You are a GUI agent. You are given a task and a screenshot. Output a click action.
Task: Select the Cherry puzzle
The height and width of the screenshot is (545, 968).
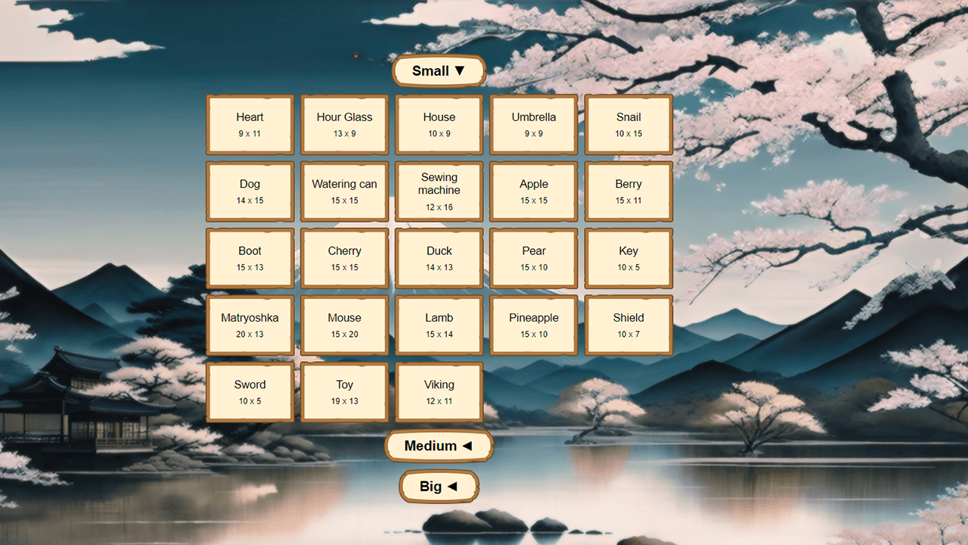pyautogui.click(x=345, y=257)
